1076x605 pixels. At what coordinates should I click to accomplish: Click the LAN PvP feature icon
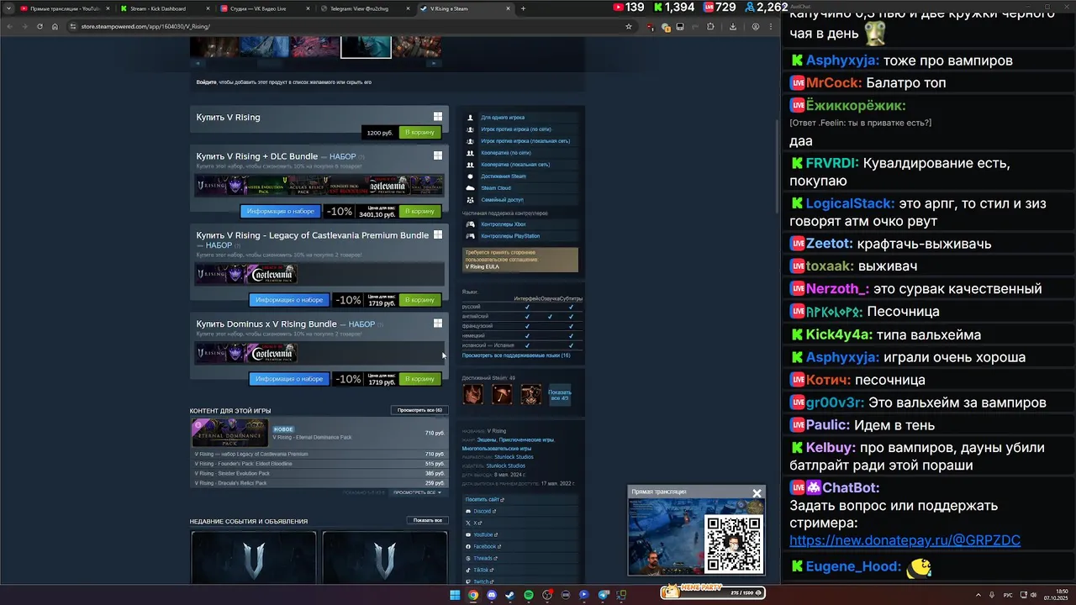coord(471,141)
